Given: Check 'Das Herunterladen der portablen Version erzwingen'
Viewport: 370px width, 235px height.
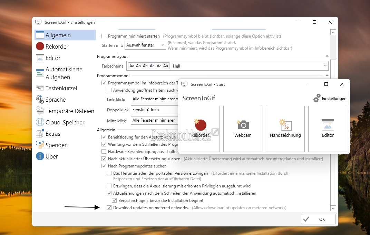Looking at the screenshot, I should pos(109,173).
